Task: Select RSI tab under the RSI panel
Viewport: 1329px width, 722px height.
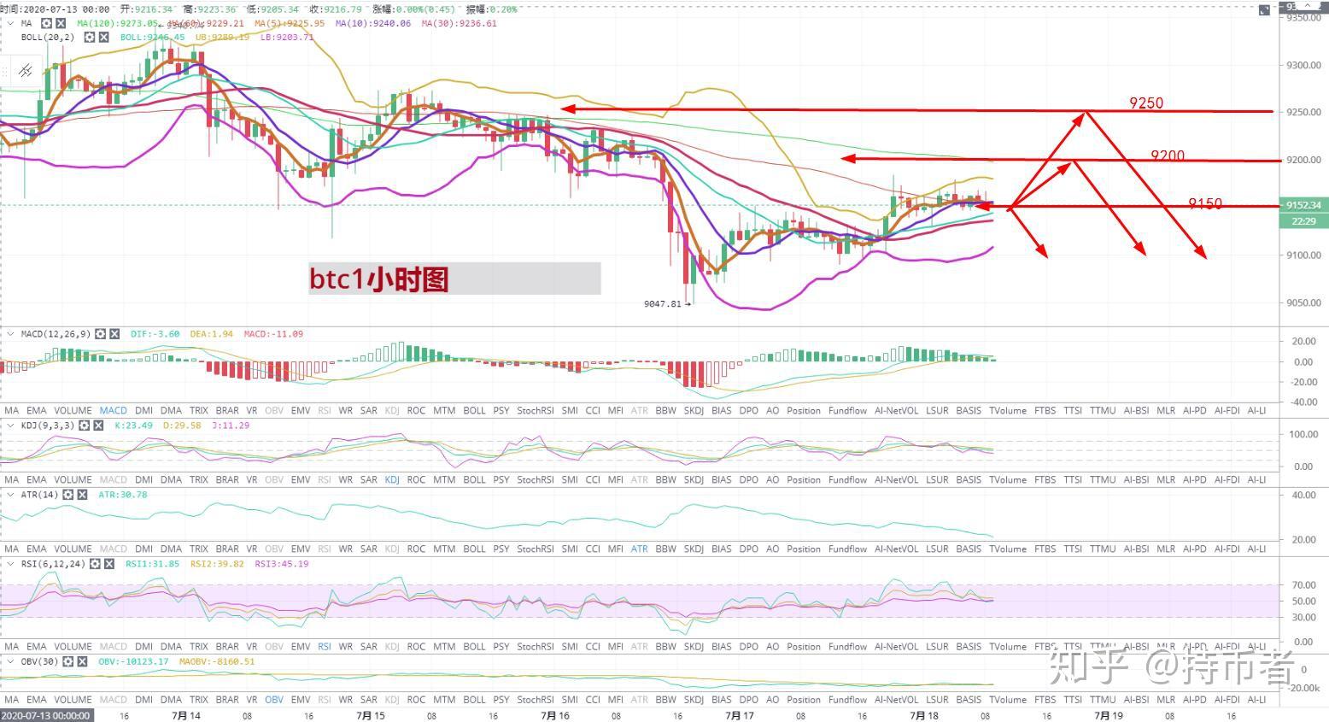Action: pyautogui.click(x=325, y=647)
